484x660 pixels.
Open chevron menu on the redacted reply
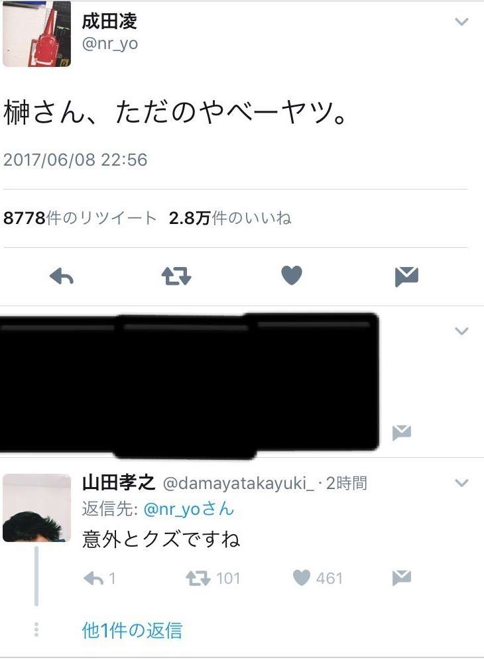pyautogui.click(x=462, y=331)
